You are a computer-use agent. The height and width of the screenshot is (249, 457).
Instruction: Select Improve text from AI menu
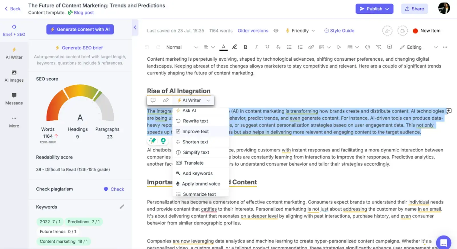click(x=195, y=131)
